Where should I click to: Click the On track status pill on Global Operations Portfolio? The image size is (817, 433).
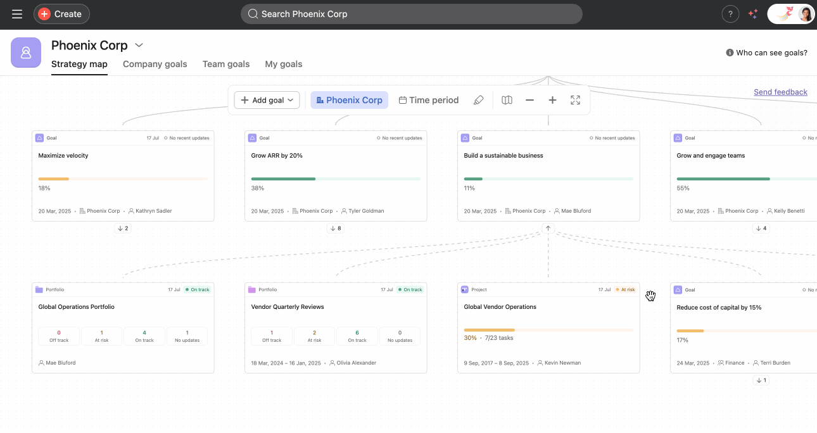click(198, 289)
